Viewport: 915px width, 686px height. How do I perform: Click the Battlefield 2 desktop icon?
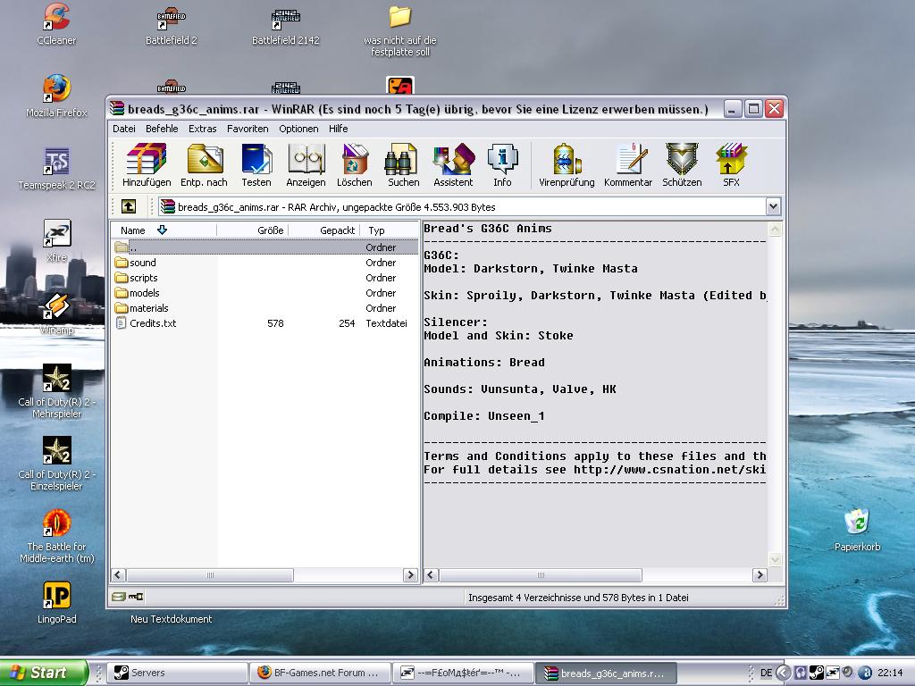click(x=171, y=24)
